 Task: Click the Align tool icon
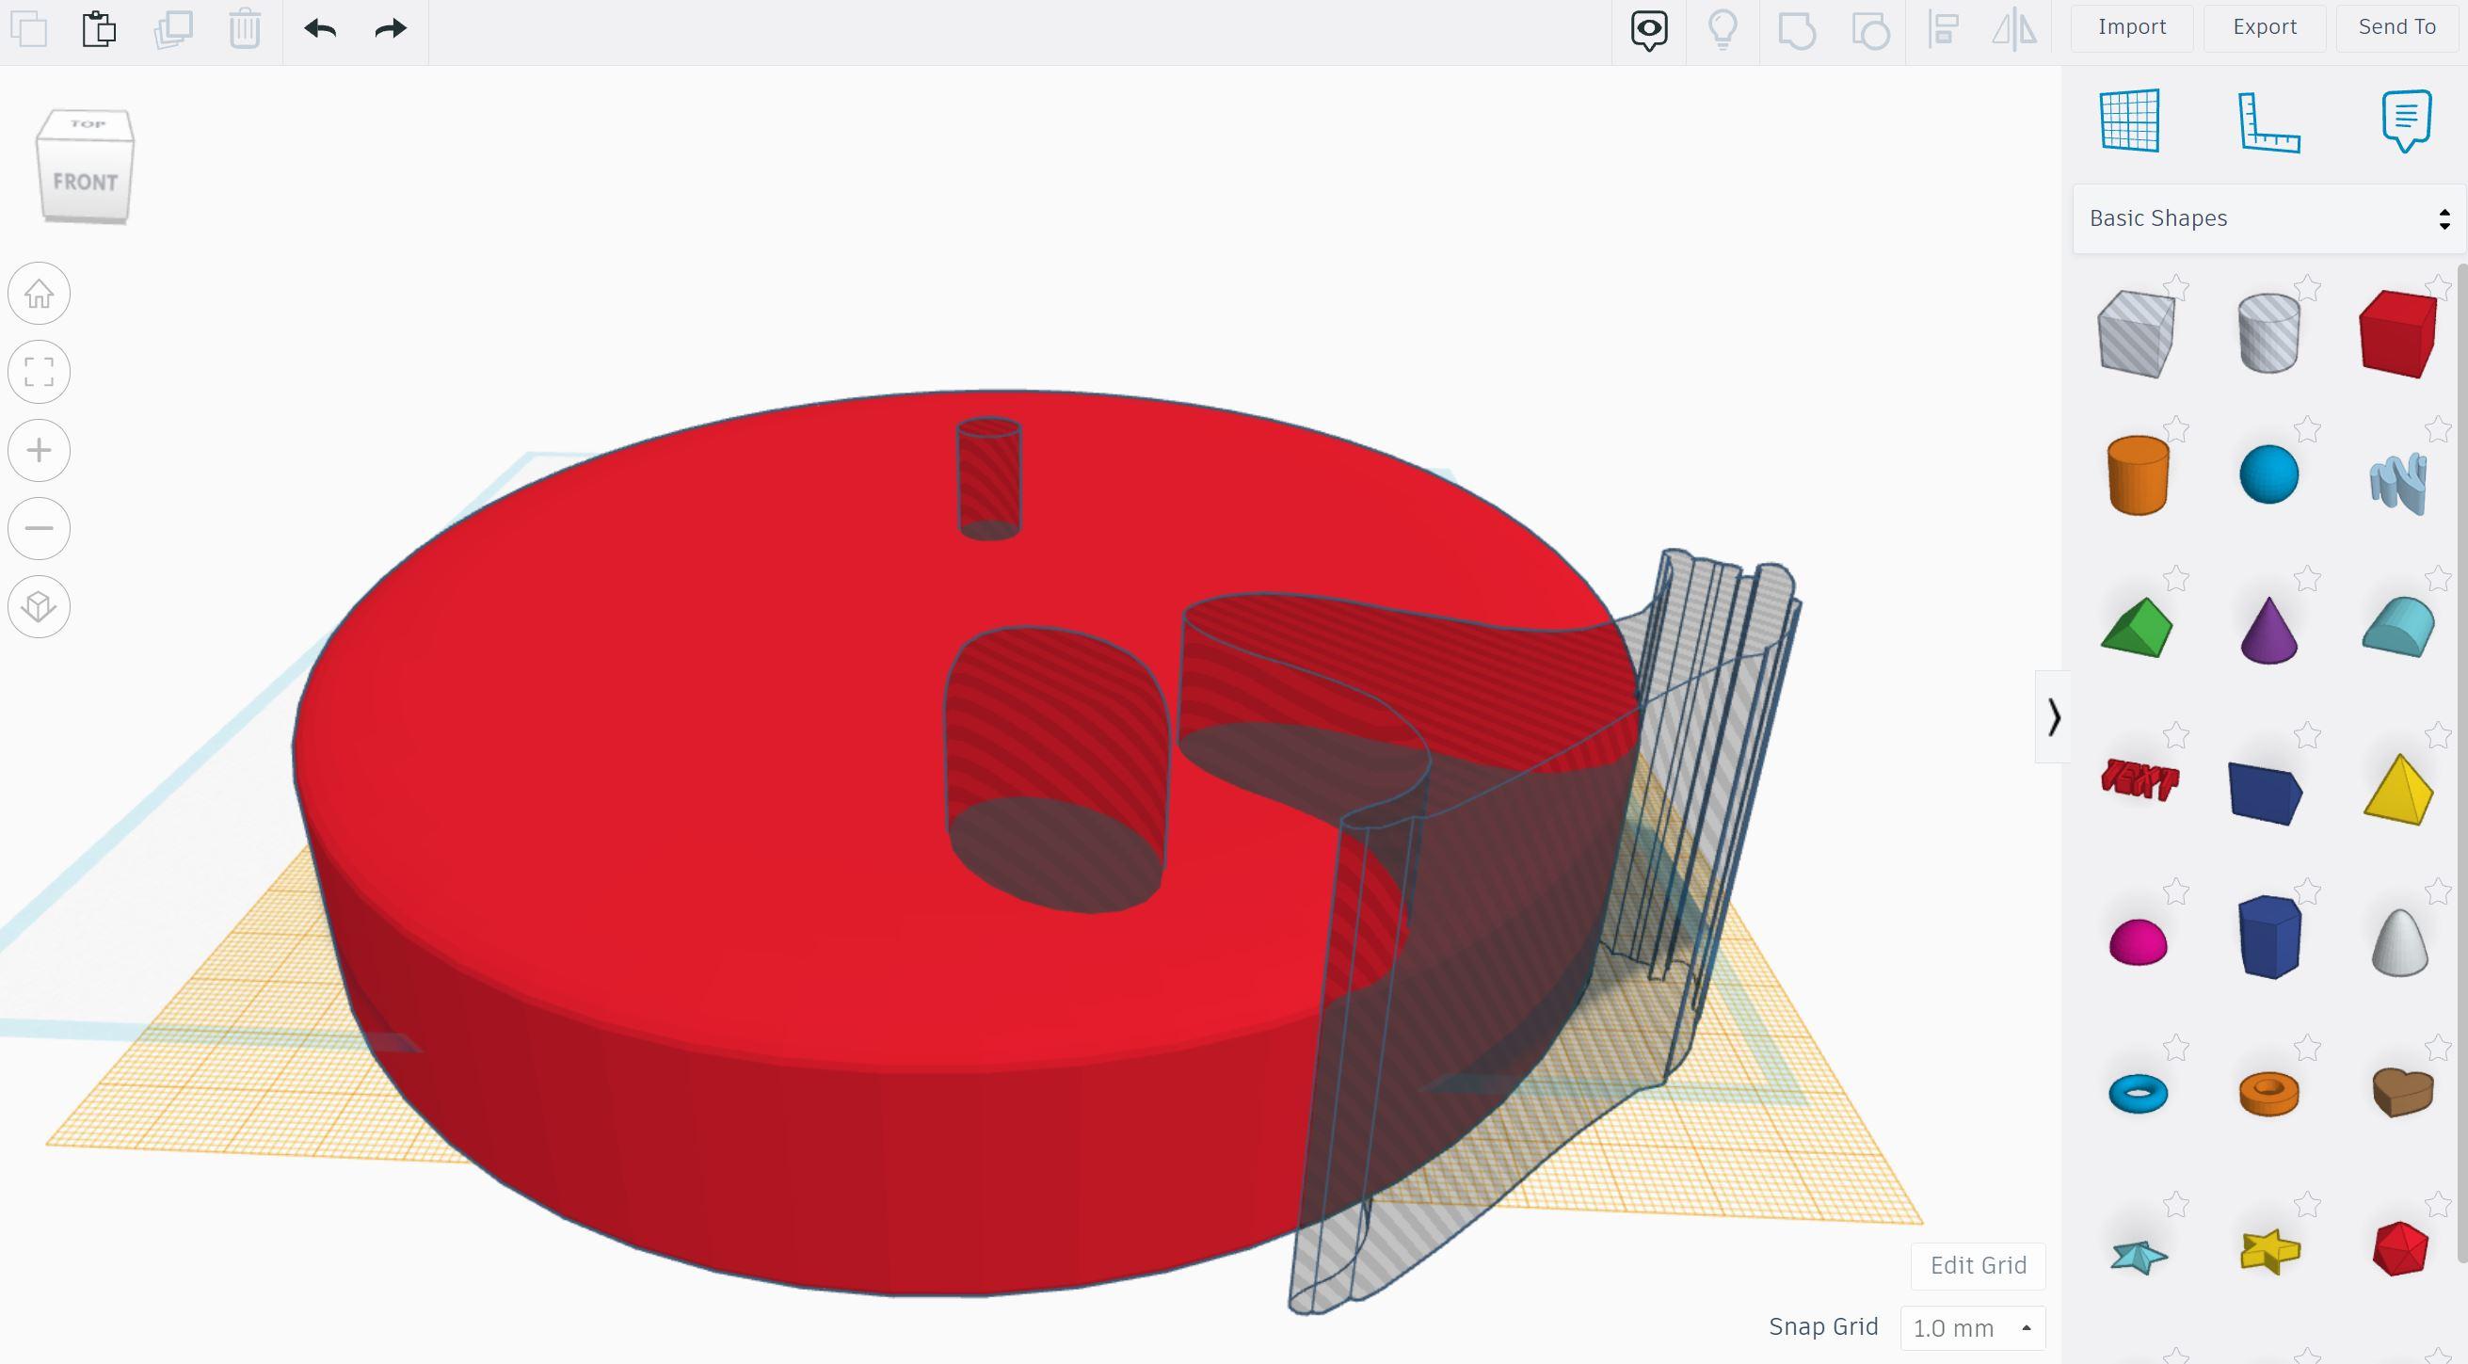[x=1943, y=29]
